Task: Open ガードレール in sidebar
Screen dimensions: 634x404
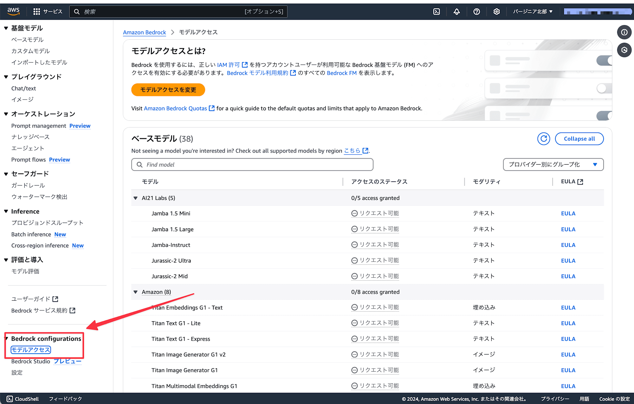Action: pos(28,186)
